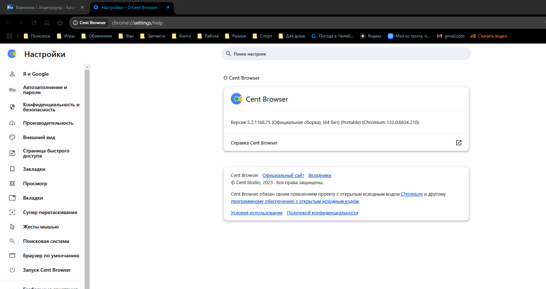Open the Спорт bookmarks folder
Viewport: 546px width, 289px height.
click(263, 36)
